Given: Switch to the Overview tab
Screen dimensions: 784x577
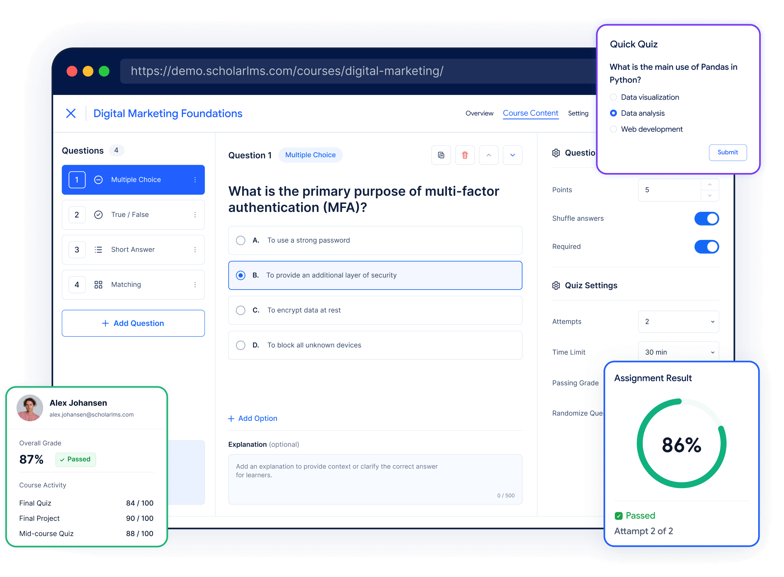Looking at the screenshot, I should click(479, 113).
